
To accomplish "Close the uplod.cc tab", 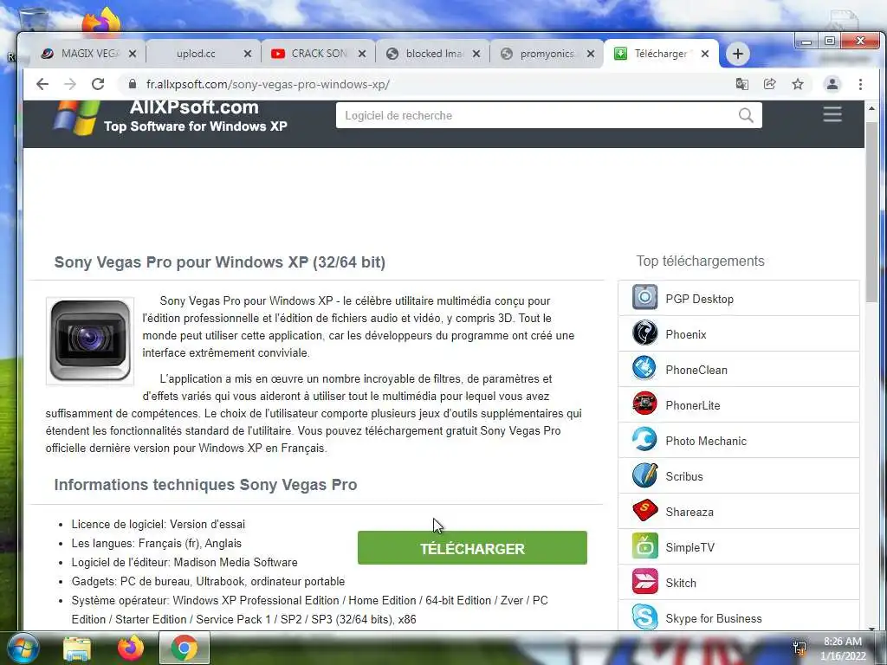I will [x=247, y=54].
